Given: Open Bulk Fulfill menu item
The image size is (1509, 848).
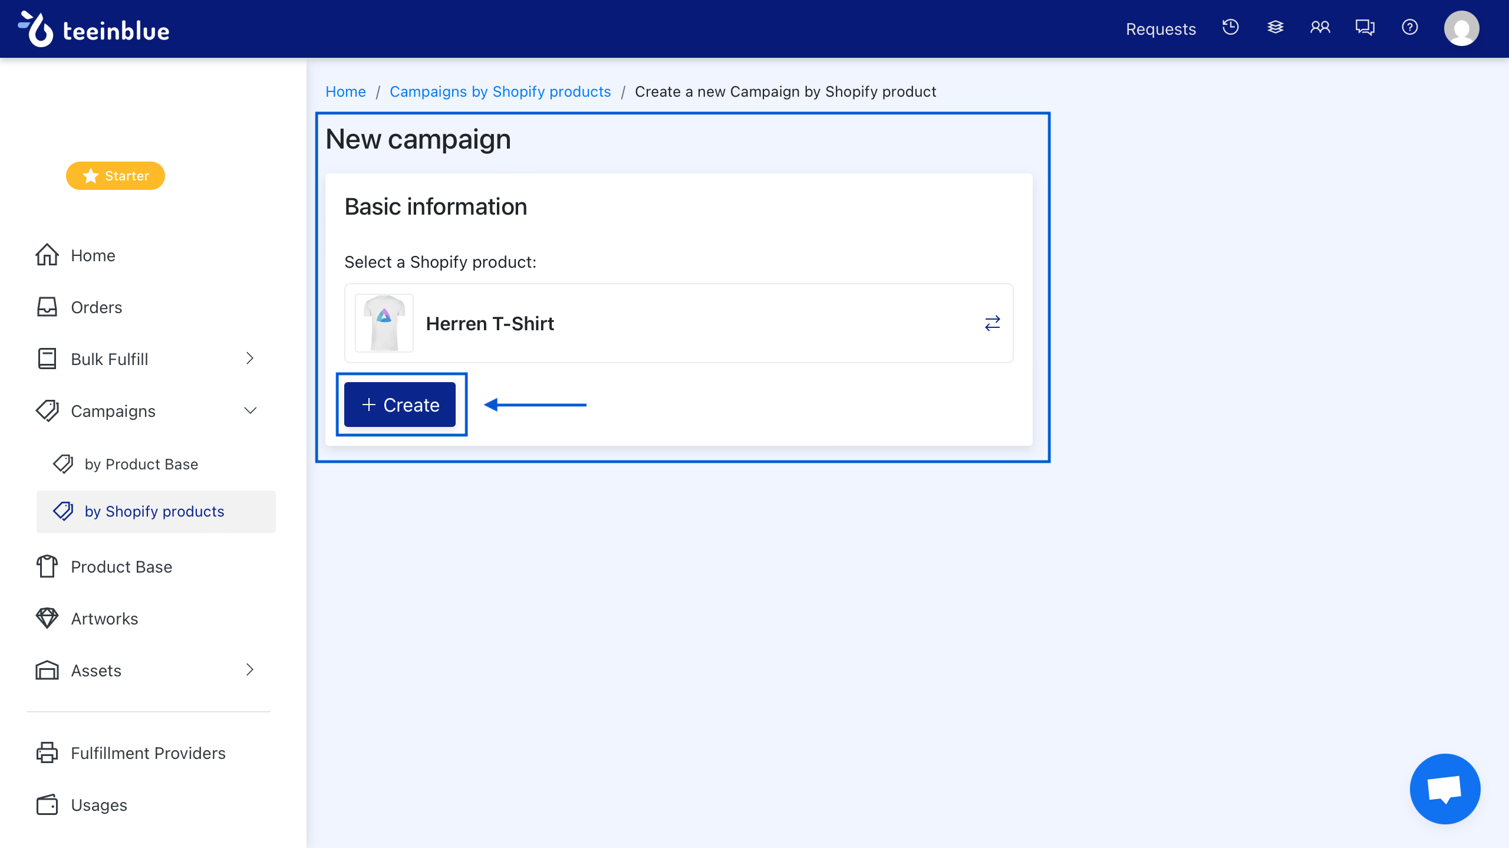Looking at the screenshot, I should point(110,359).
